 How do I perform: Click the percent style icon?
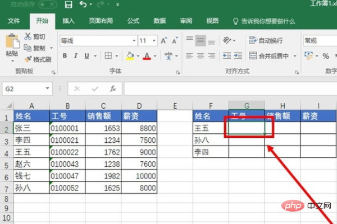326,56
